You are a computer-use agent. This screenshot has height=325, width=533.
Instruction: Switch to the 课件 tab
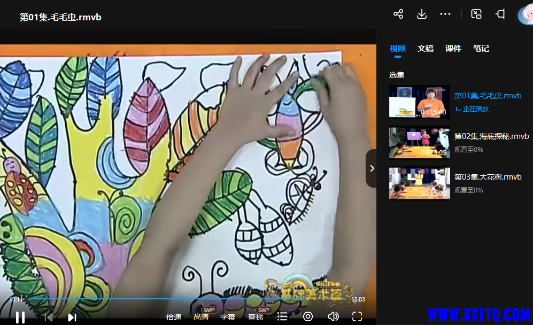pos(453,48)
